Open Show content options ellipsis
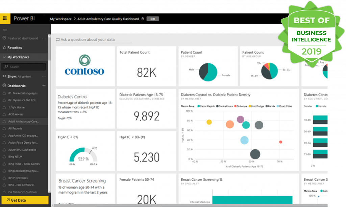346x207 pixels. [44, 77]
